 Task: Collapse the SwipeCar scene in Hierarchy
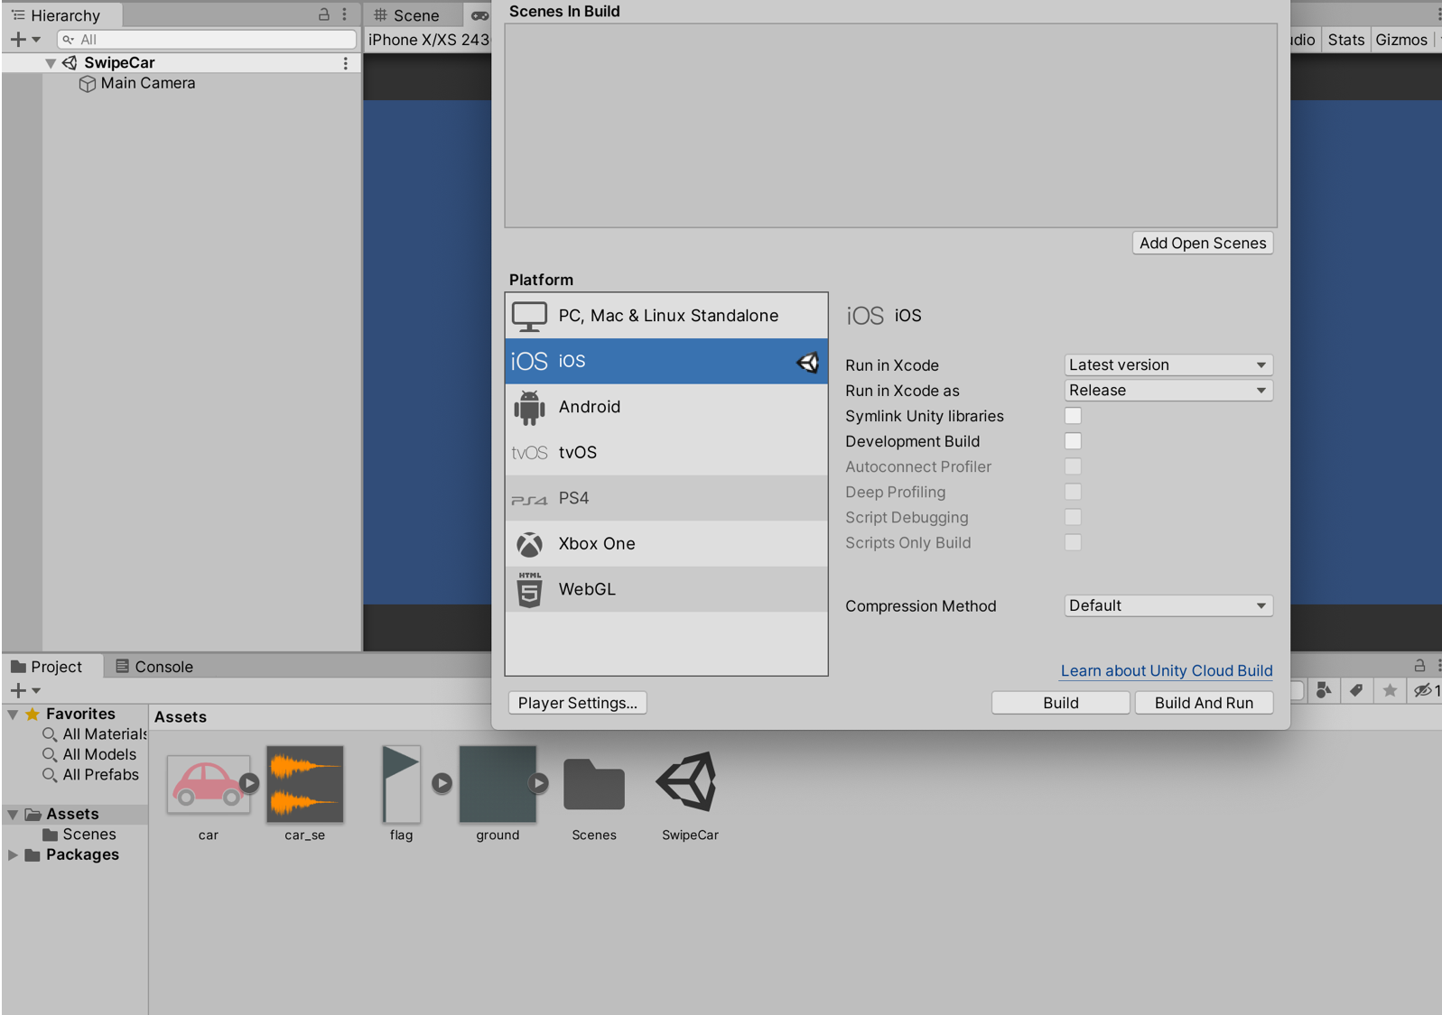pos(51,63)
